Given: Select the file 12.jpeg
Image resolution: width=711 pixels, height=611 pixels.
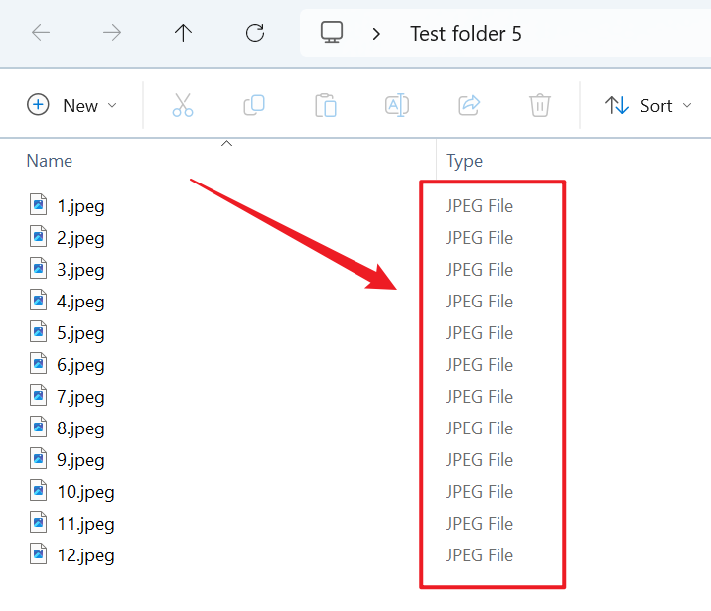Looking at the screenshot, I should coord(84,555).
